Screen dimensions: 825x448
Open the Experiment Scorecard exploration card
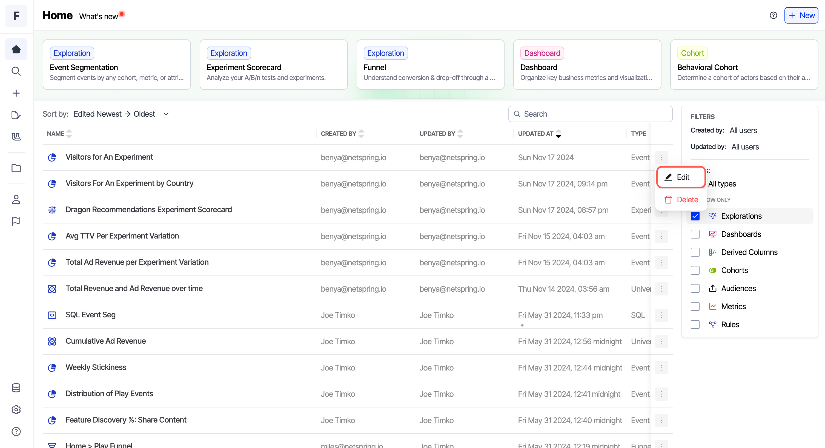coord(274,65)
